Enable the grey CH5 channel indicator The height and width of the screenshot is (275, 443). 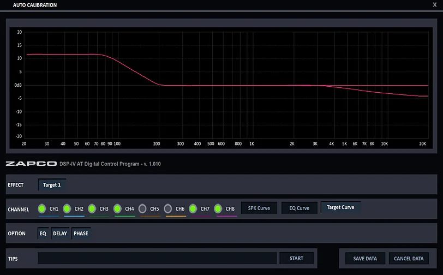pos(142,209)
